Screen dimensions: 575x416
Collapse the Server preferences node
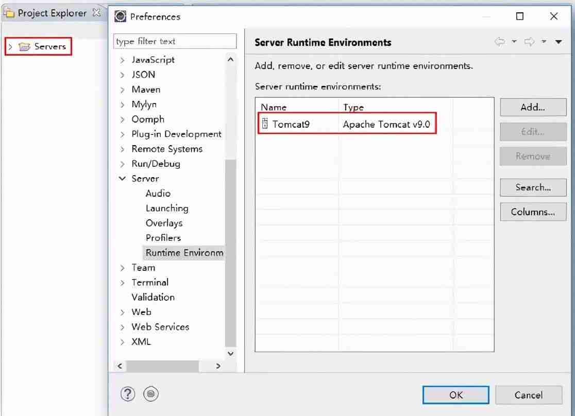tap(123, 179)
